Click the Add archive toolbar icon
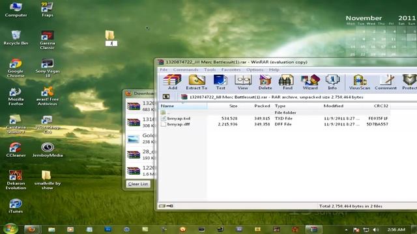 172,83
